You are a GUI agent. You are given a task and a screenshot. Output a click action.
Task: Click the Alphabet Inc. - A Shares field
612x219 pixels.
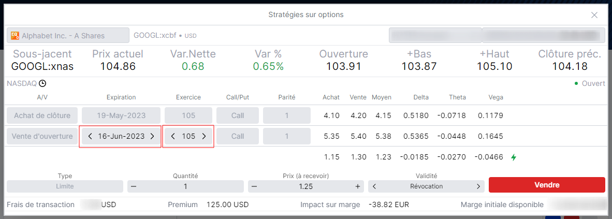tap(68, 35)
